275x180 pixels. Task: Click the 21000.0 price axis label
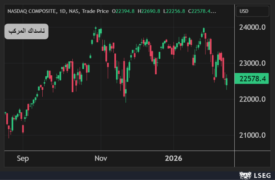coord(252,135)
